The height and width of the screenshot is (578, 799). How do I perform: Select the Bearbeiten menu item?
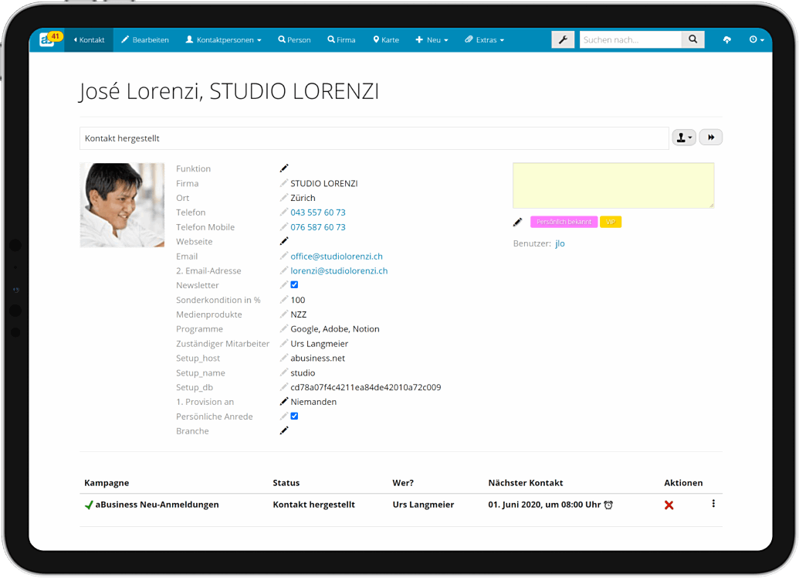click(145, 40)
